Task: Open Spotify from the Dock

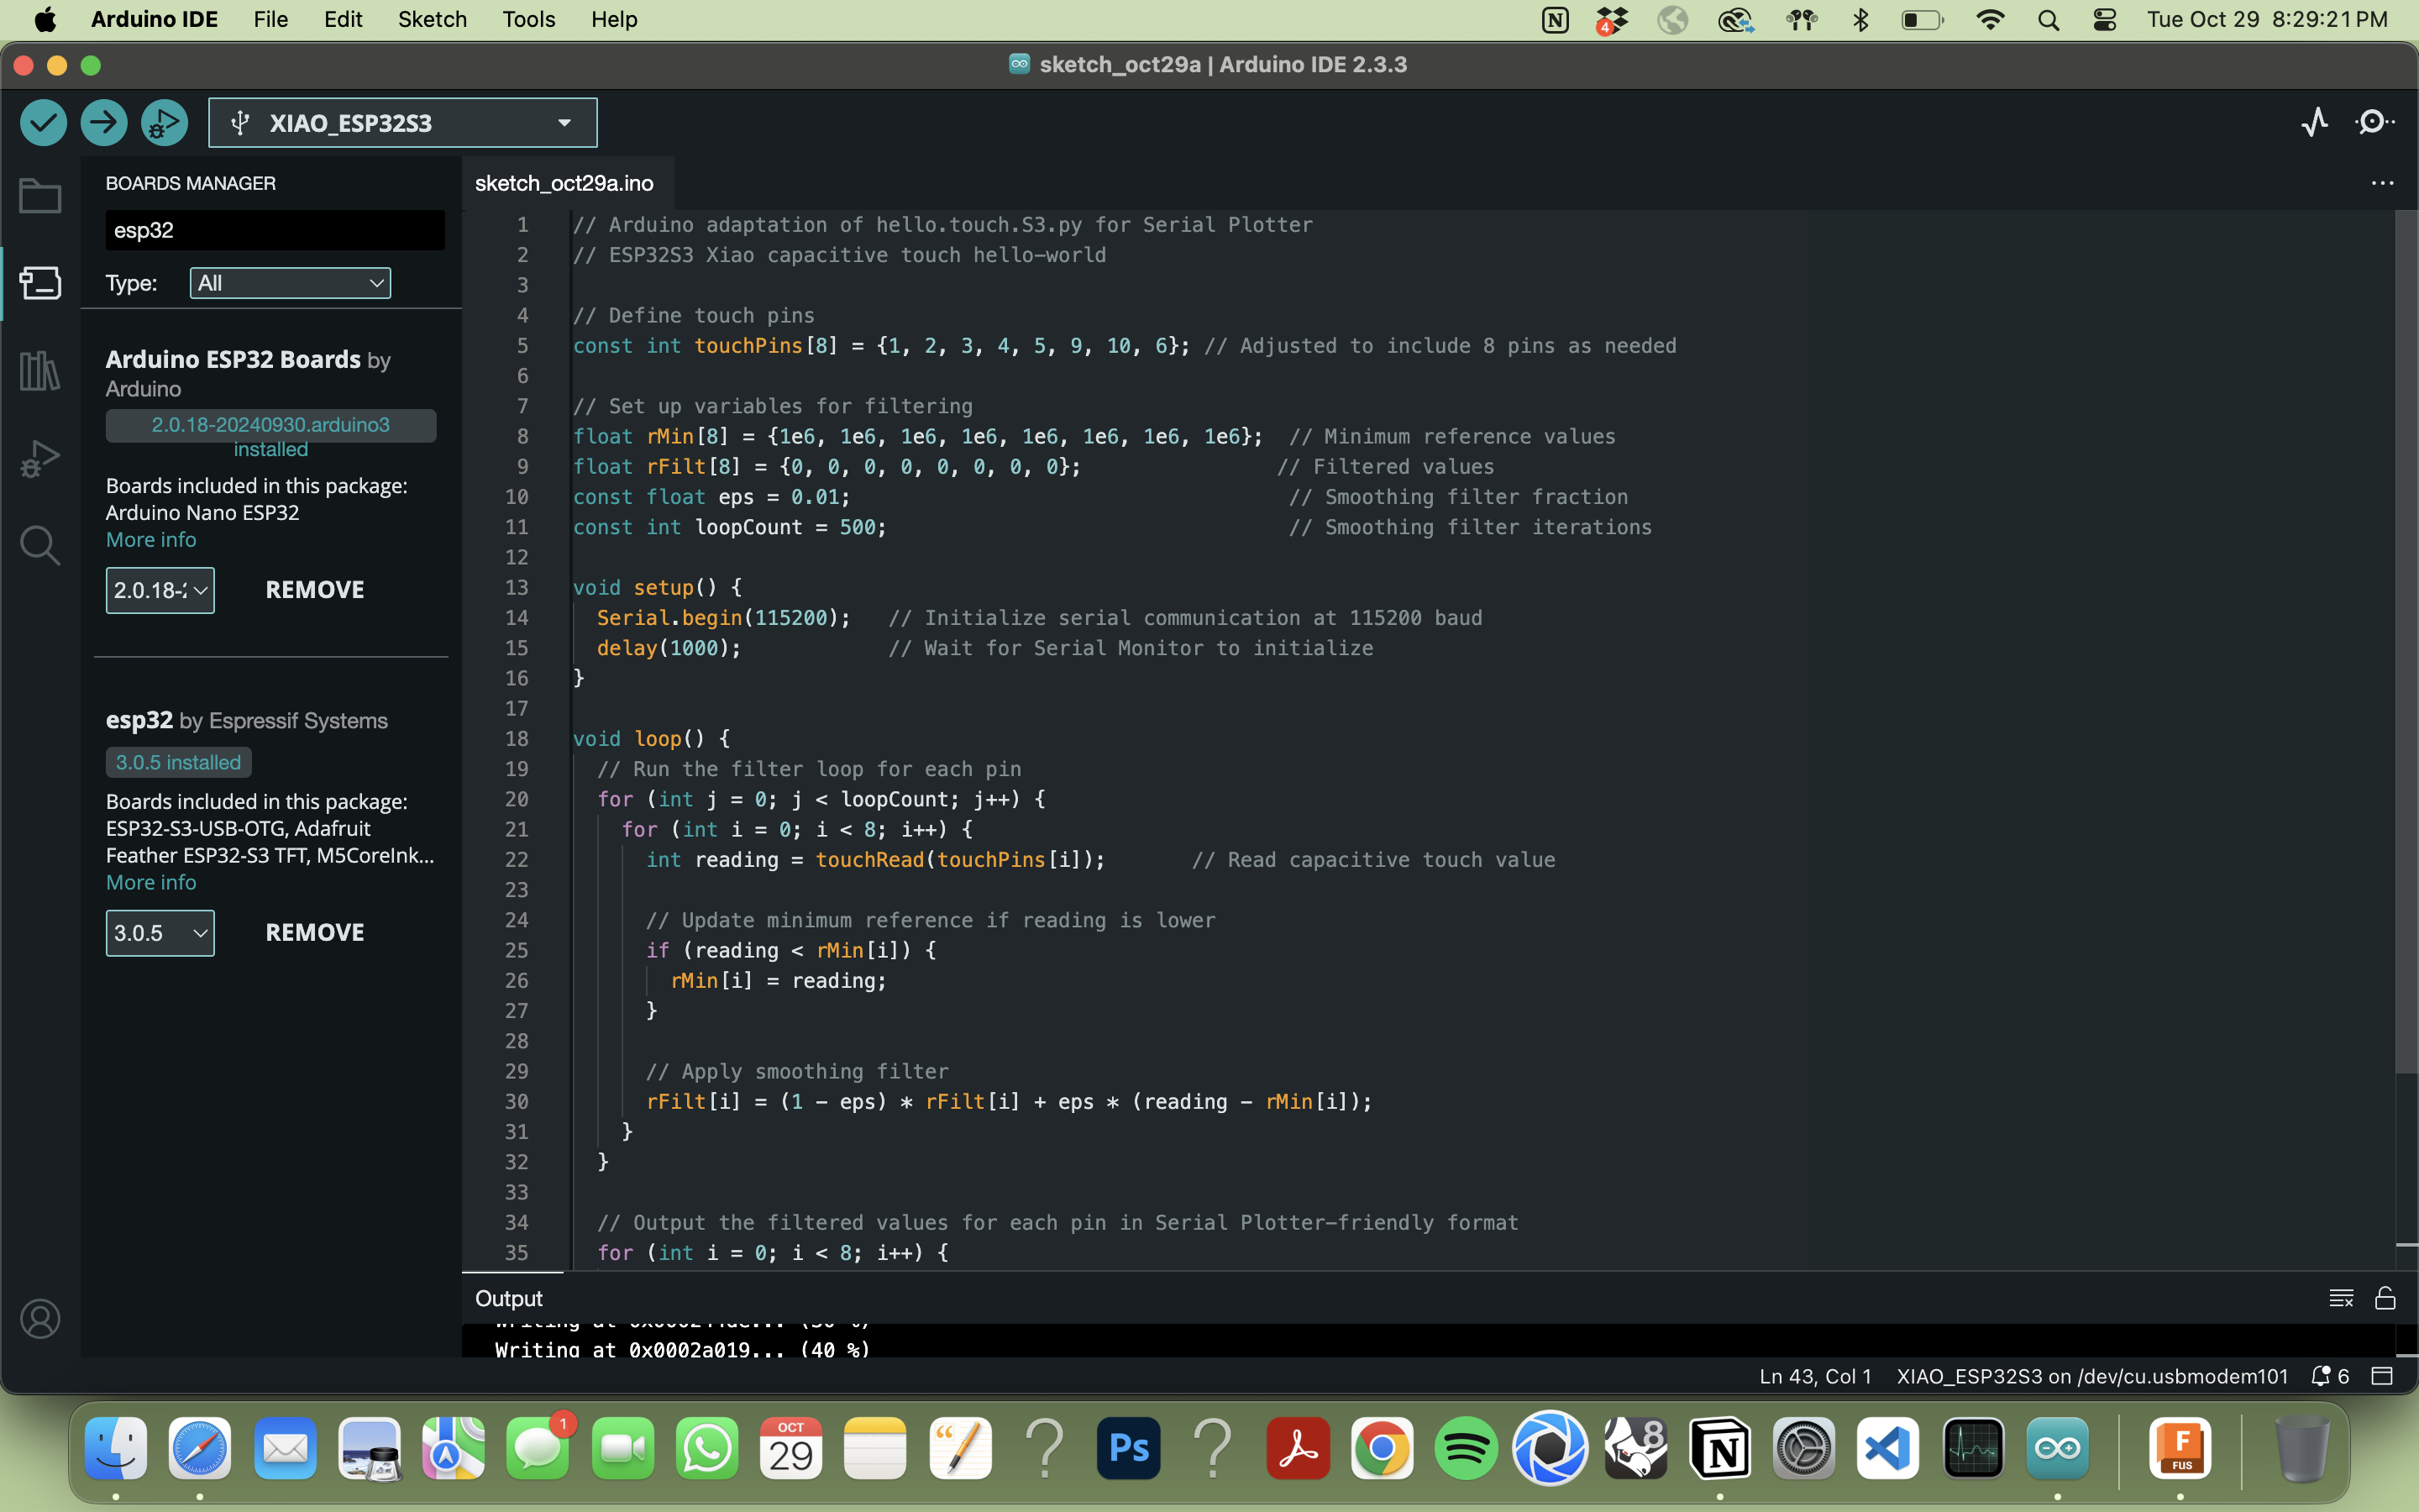Action: [x=1466, y=1448]
